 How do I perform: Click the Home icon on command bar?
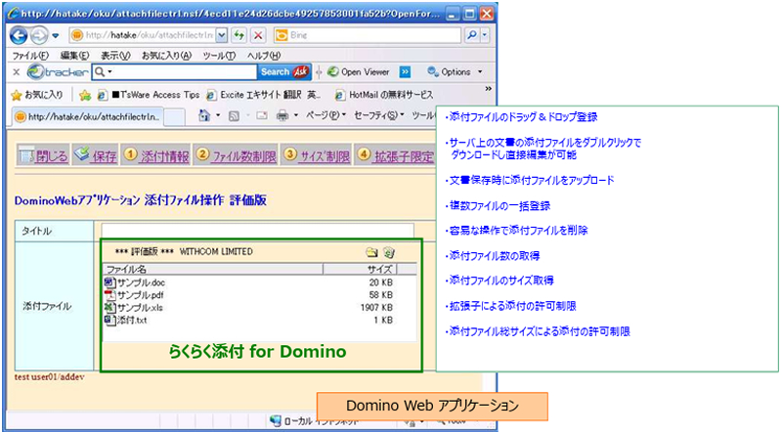[x=204, y=115]
